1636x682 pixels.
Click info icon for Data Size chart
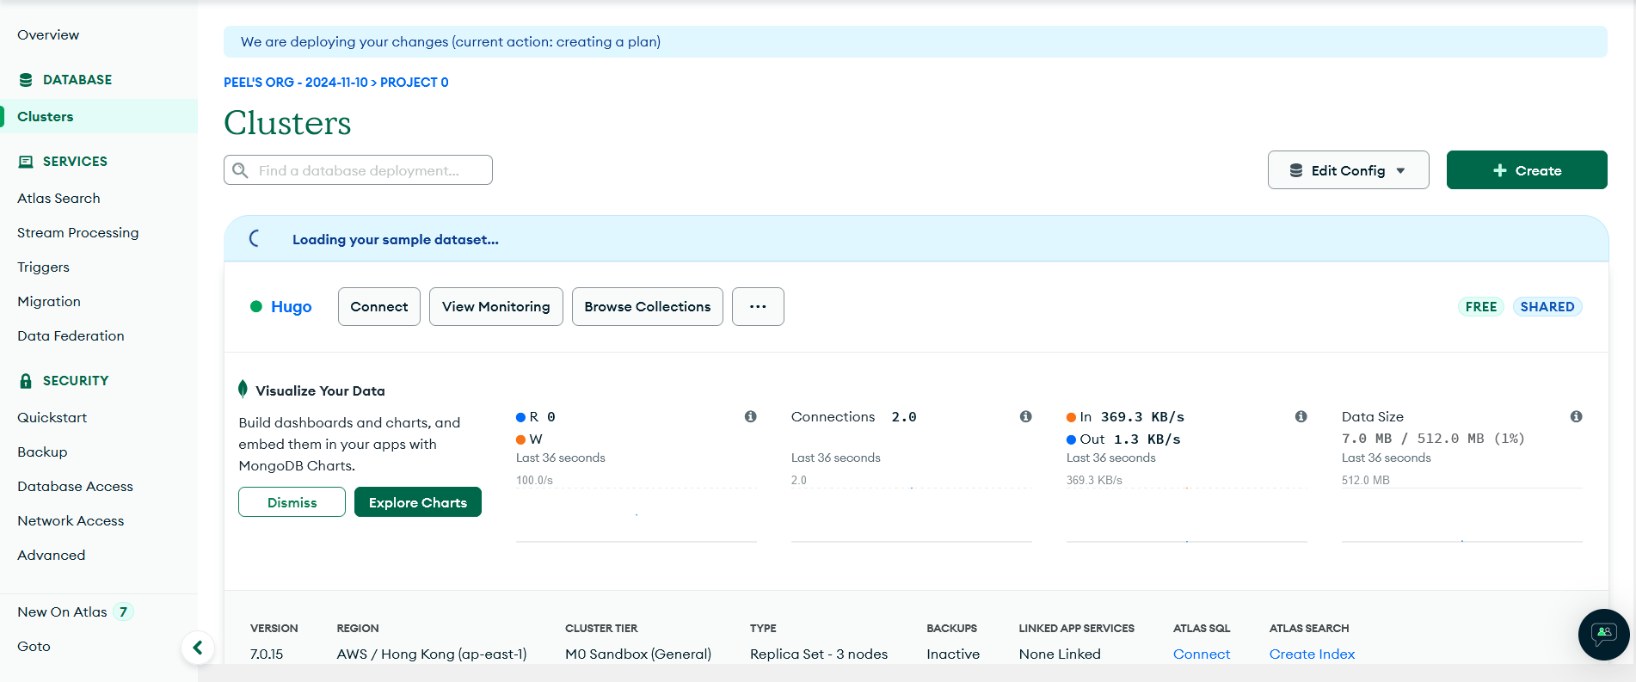1576,416
